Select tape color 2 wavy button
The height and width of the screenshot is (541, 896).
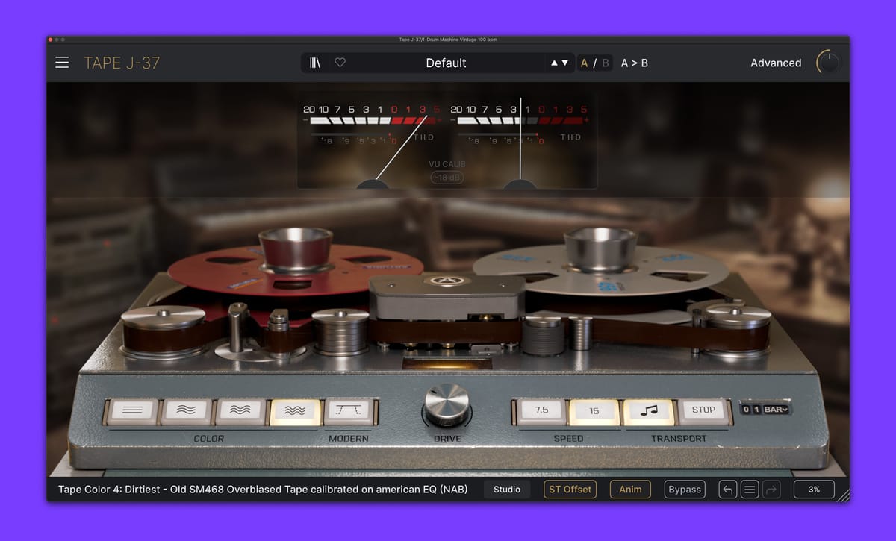pos(188,410)
